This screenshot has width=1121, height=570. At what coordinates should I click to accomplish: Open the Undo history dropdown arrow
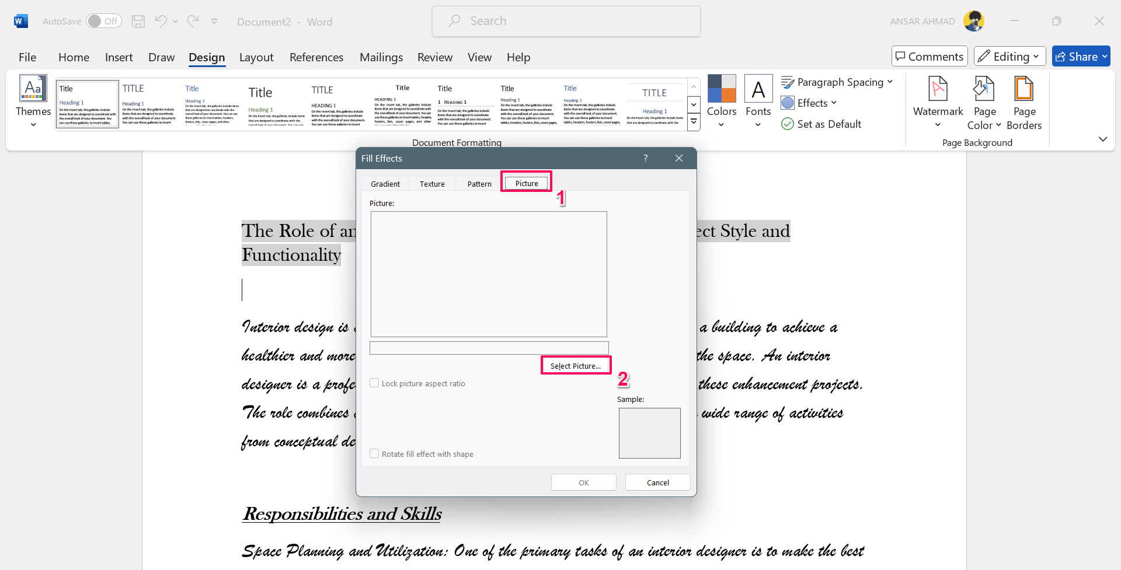175,22
